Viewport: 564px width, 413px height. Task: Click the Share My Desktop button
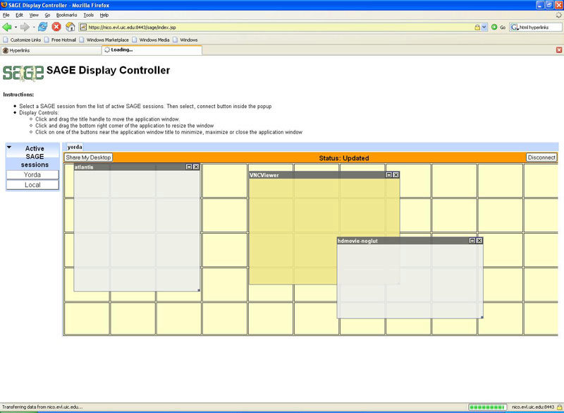(x=89, y=157)
